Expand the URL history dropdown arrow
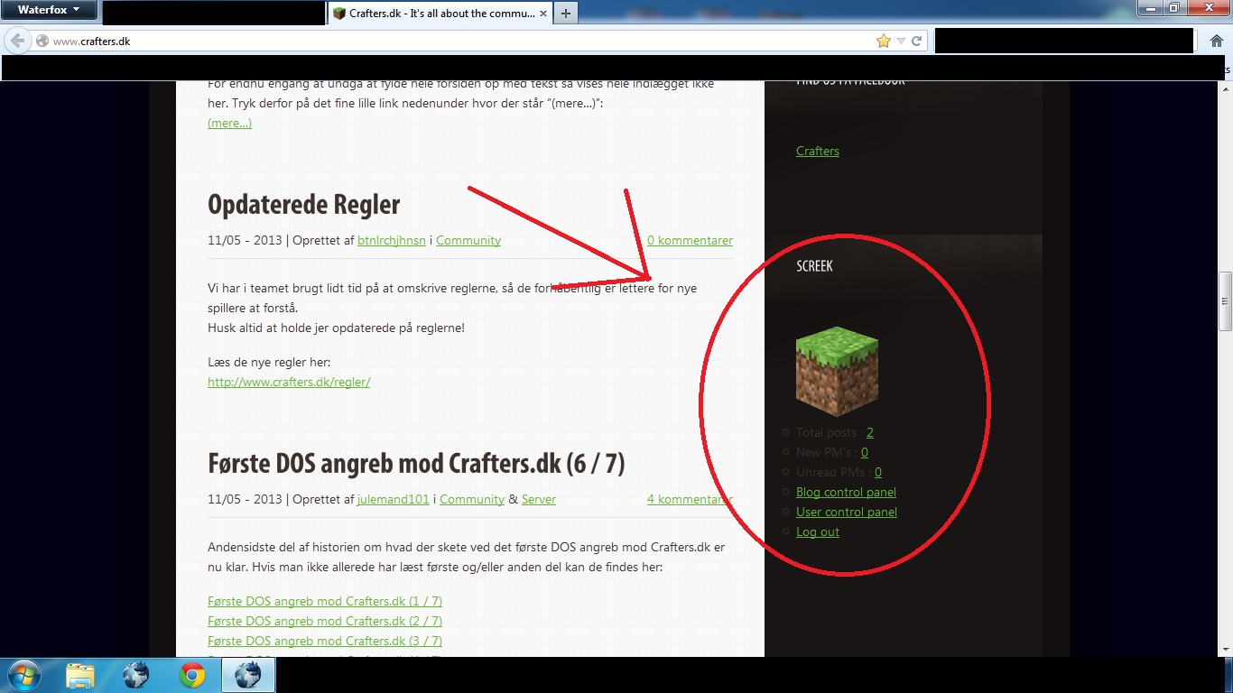Screen dimensions: 1233x693 tap(901, 41)
